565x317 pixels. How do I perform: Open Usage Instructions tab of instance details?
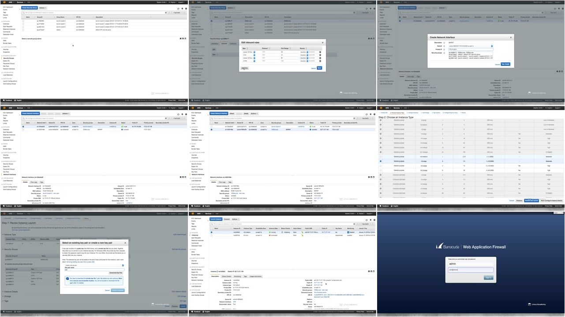255,276
